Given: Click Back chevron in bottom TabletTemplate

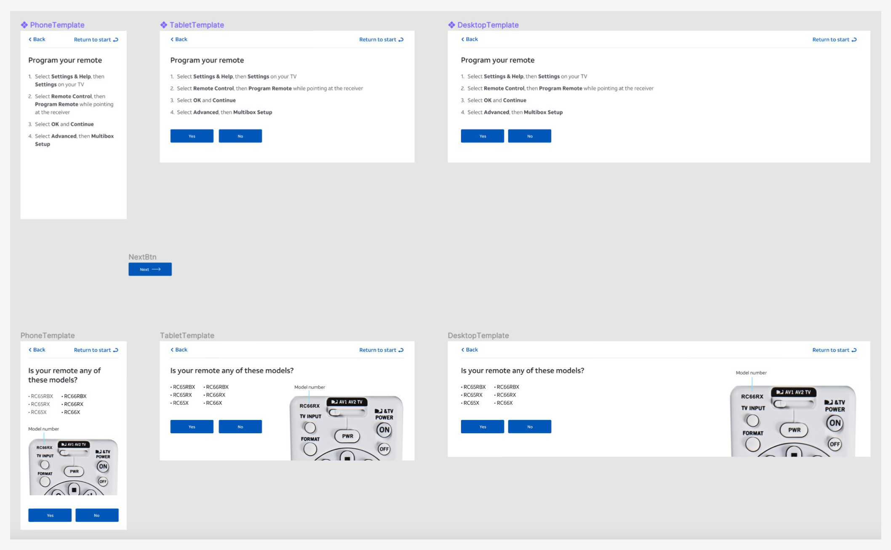Looking at the screenshot, I should 172,350.
